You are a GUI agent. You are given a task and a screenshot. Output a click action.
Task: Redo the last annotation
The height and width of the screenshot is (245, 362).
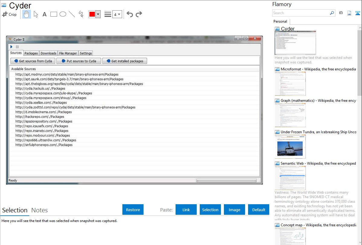click(139, 14)
